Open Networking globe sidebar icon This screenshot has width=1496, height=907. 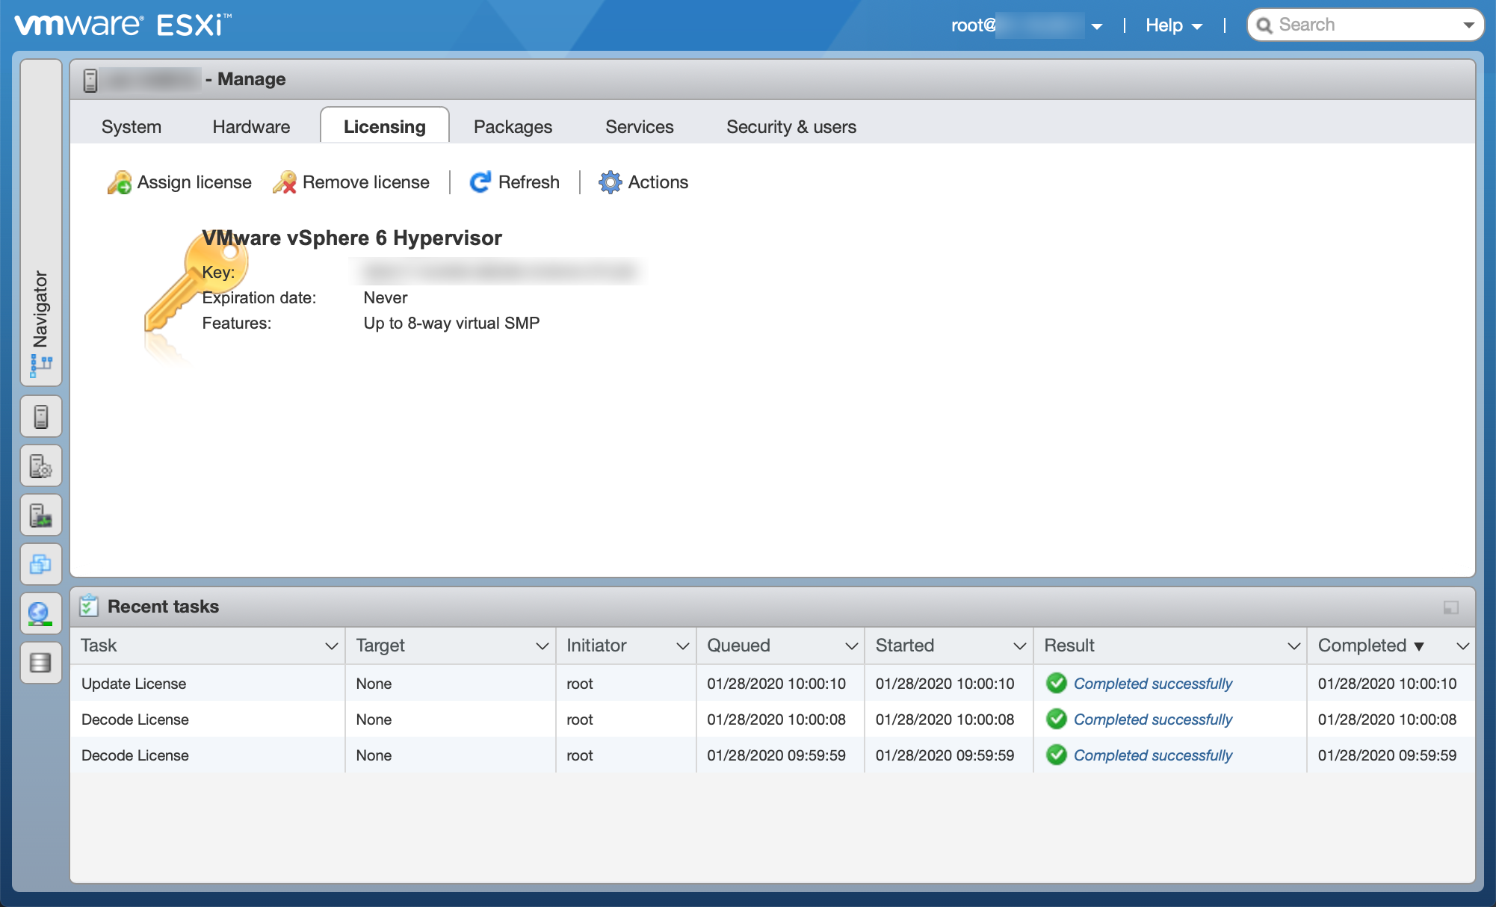click(x=41, y=614)
